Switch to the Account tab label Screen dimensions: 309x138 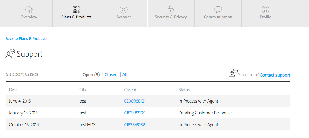point(124,17)
